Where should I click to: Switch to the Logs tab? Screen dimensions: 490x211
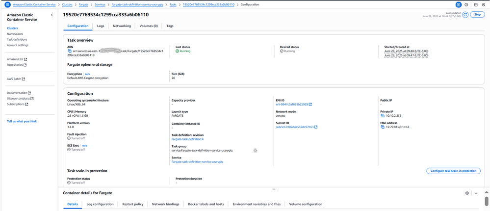tap(101, 26)
